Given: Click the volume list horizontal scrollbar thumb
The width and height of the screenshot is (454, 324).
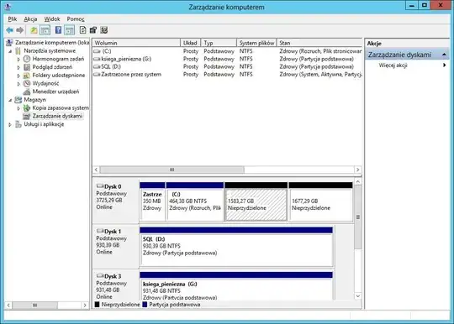Looking at the screenshot, I should (x=172, y=170).
